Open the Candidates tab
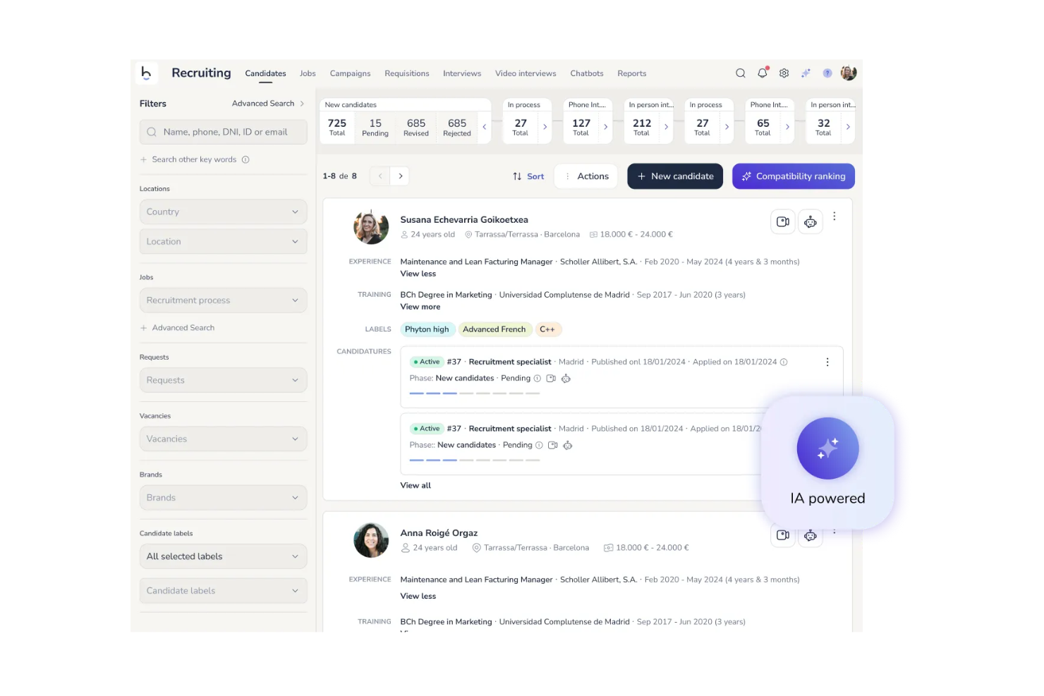 [265, 73]
